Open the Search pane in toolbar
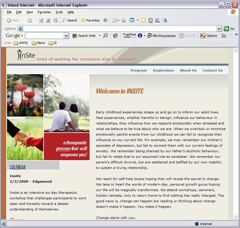The width and height of the screenshot is (240, 228). pyautogui.click(x=69, y=20)
